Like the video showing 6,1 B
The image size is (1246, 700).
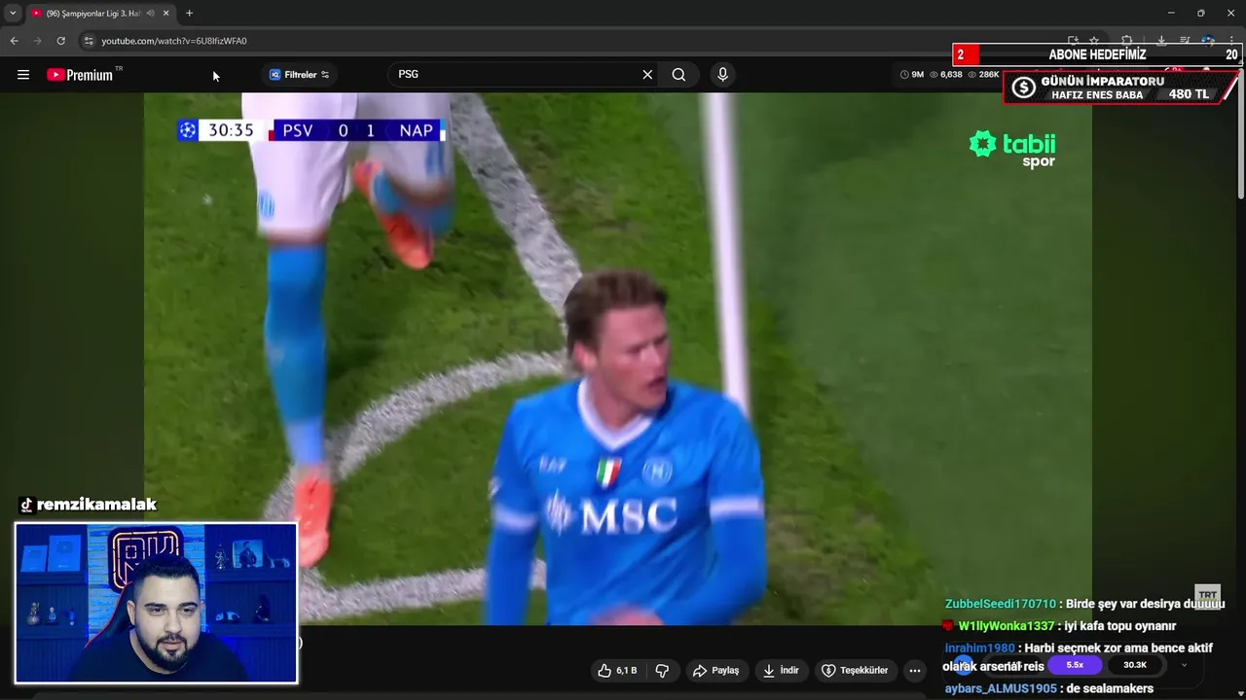617,671
